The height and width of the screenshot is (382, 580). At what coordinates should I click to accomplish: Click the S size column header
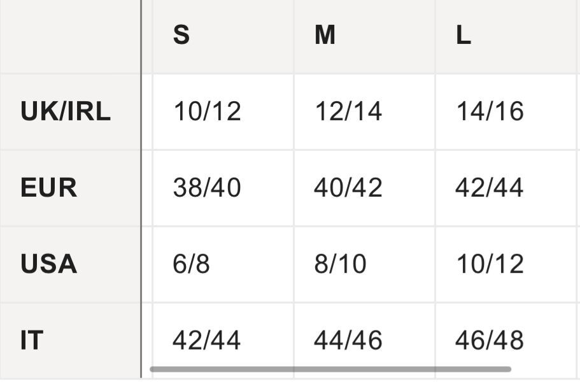[x=181, y=36]
